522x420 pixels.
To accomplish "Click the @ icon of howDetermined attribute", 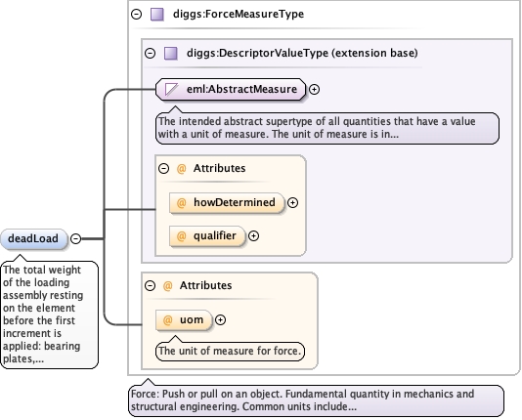I will (181, 202).
